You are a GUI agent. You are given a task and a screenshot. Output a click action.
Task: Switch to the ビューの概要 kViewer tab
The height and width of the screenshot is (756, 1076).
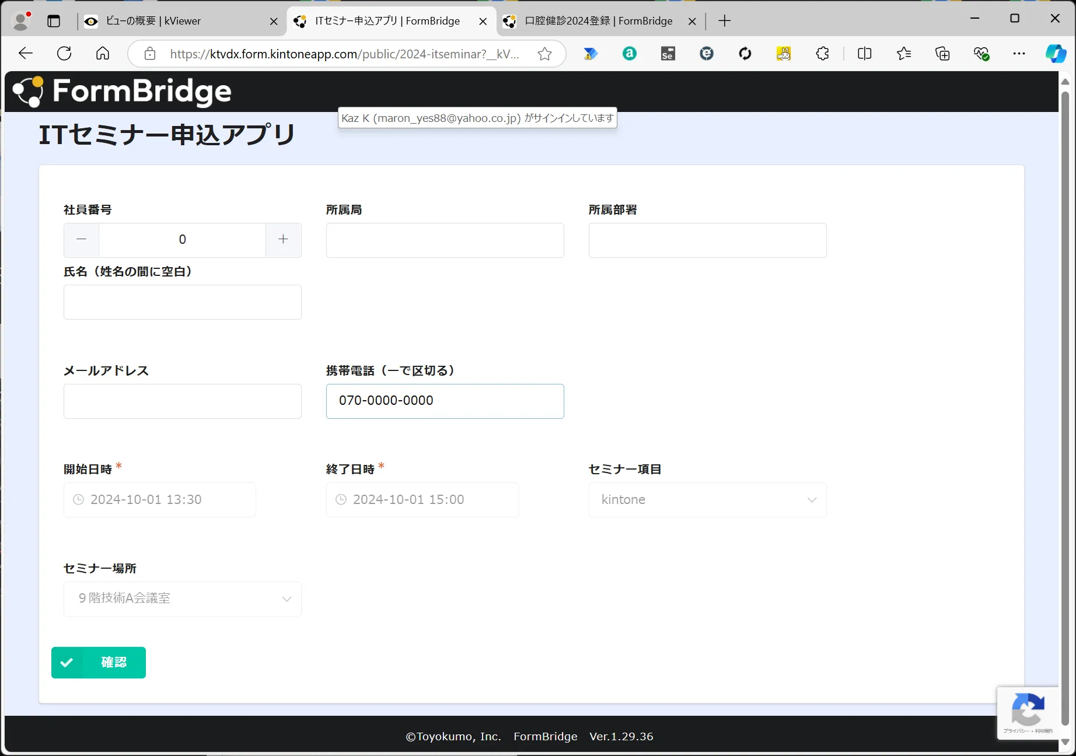[x=175, y=21]
